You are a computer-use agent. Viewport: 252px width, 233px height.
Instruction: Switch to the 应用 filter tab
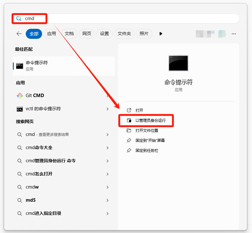[x=51, y=34]
